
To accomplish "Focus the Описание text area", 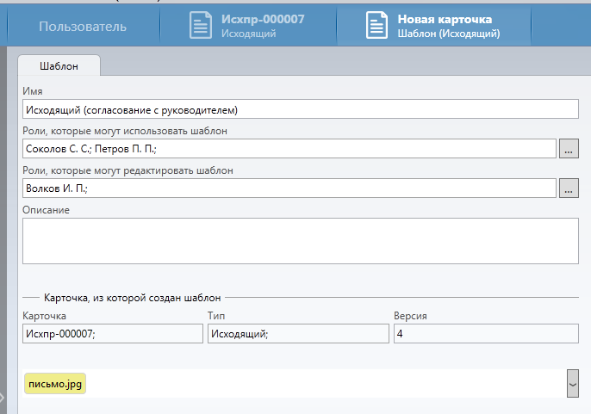I will tap(300, 240).
